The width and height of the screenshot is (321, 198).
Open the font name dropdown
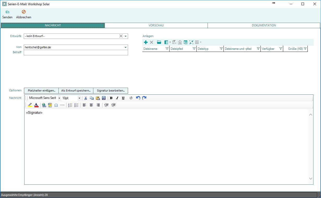(x=59, y=98)
